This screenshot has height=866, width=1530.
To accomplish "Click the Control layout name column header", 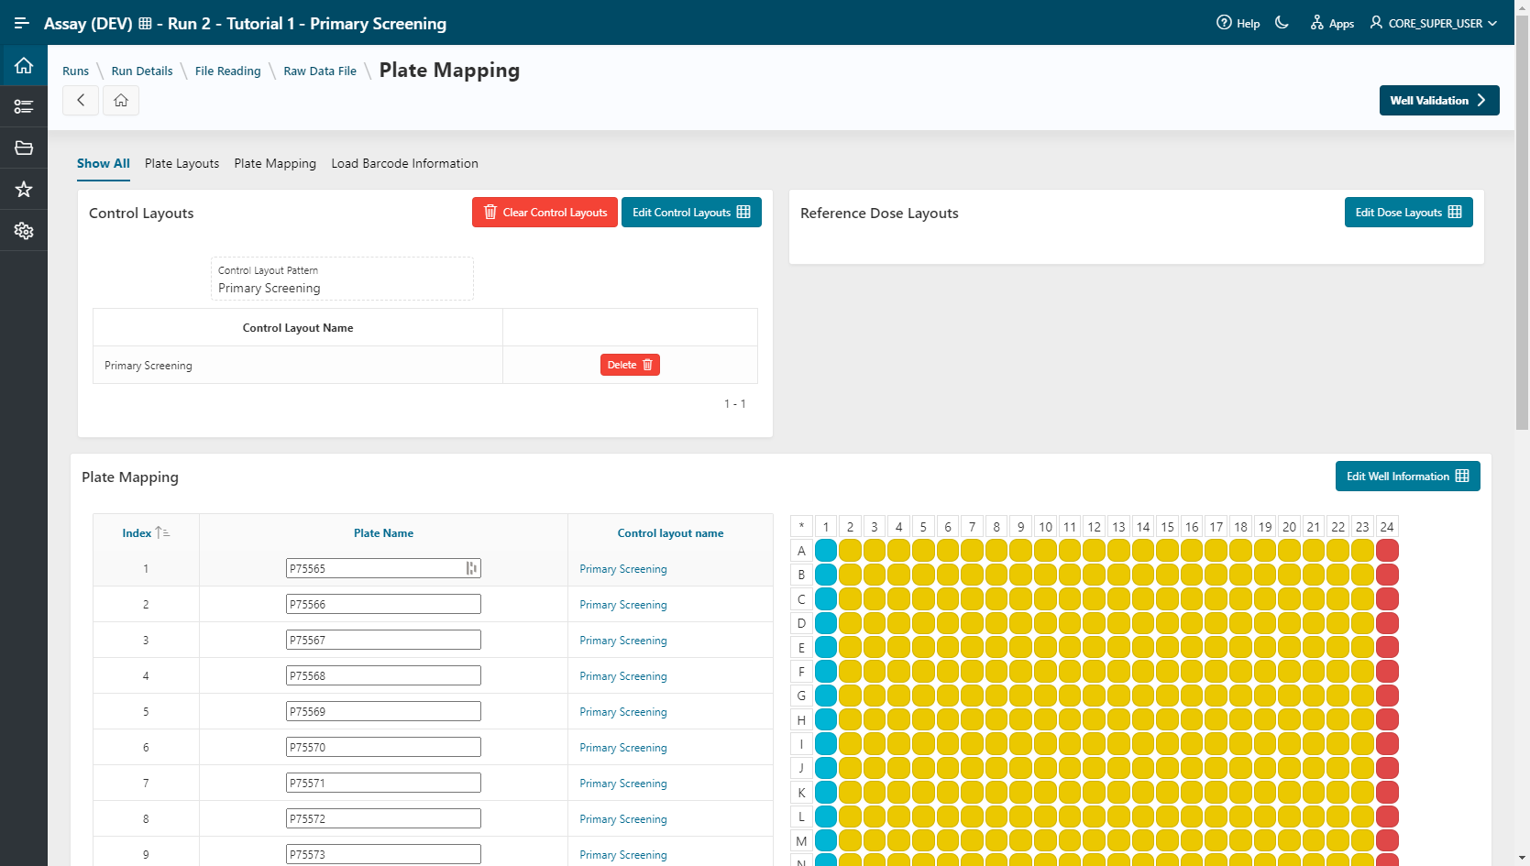I will tap(670, 532).
